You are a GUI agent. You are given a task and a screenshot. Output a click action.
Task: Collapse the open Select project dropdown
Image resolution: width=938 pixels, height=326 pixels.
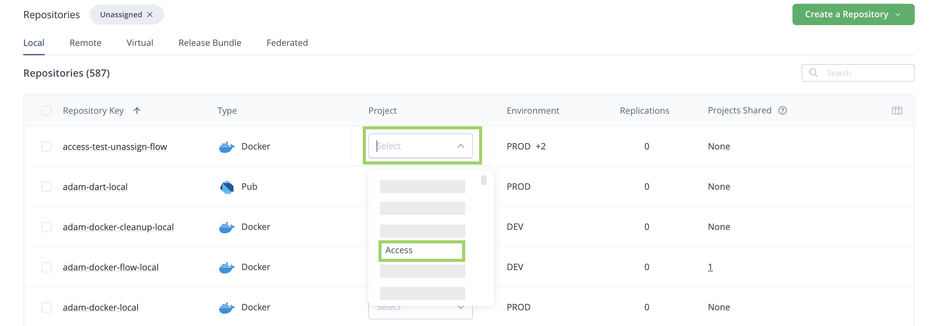click(460, 146)
